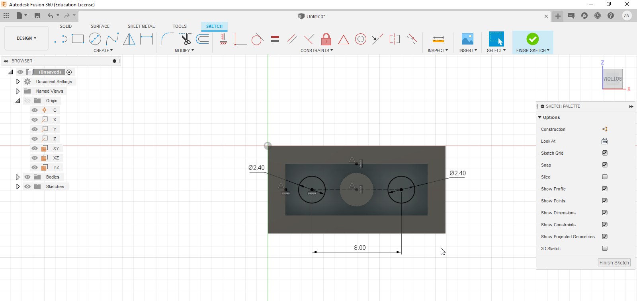Select the 2-Point Rectangle tool
The height and width of the screenshot is (301, 637).
78,39
